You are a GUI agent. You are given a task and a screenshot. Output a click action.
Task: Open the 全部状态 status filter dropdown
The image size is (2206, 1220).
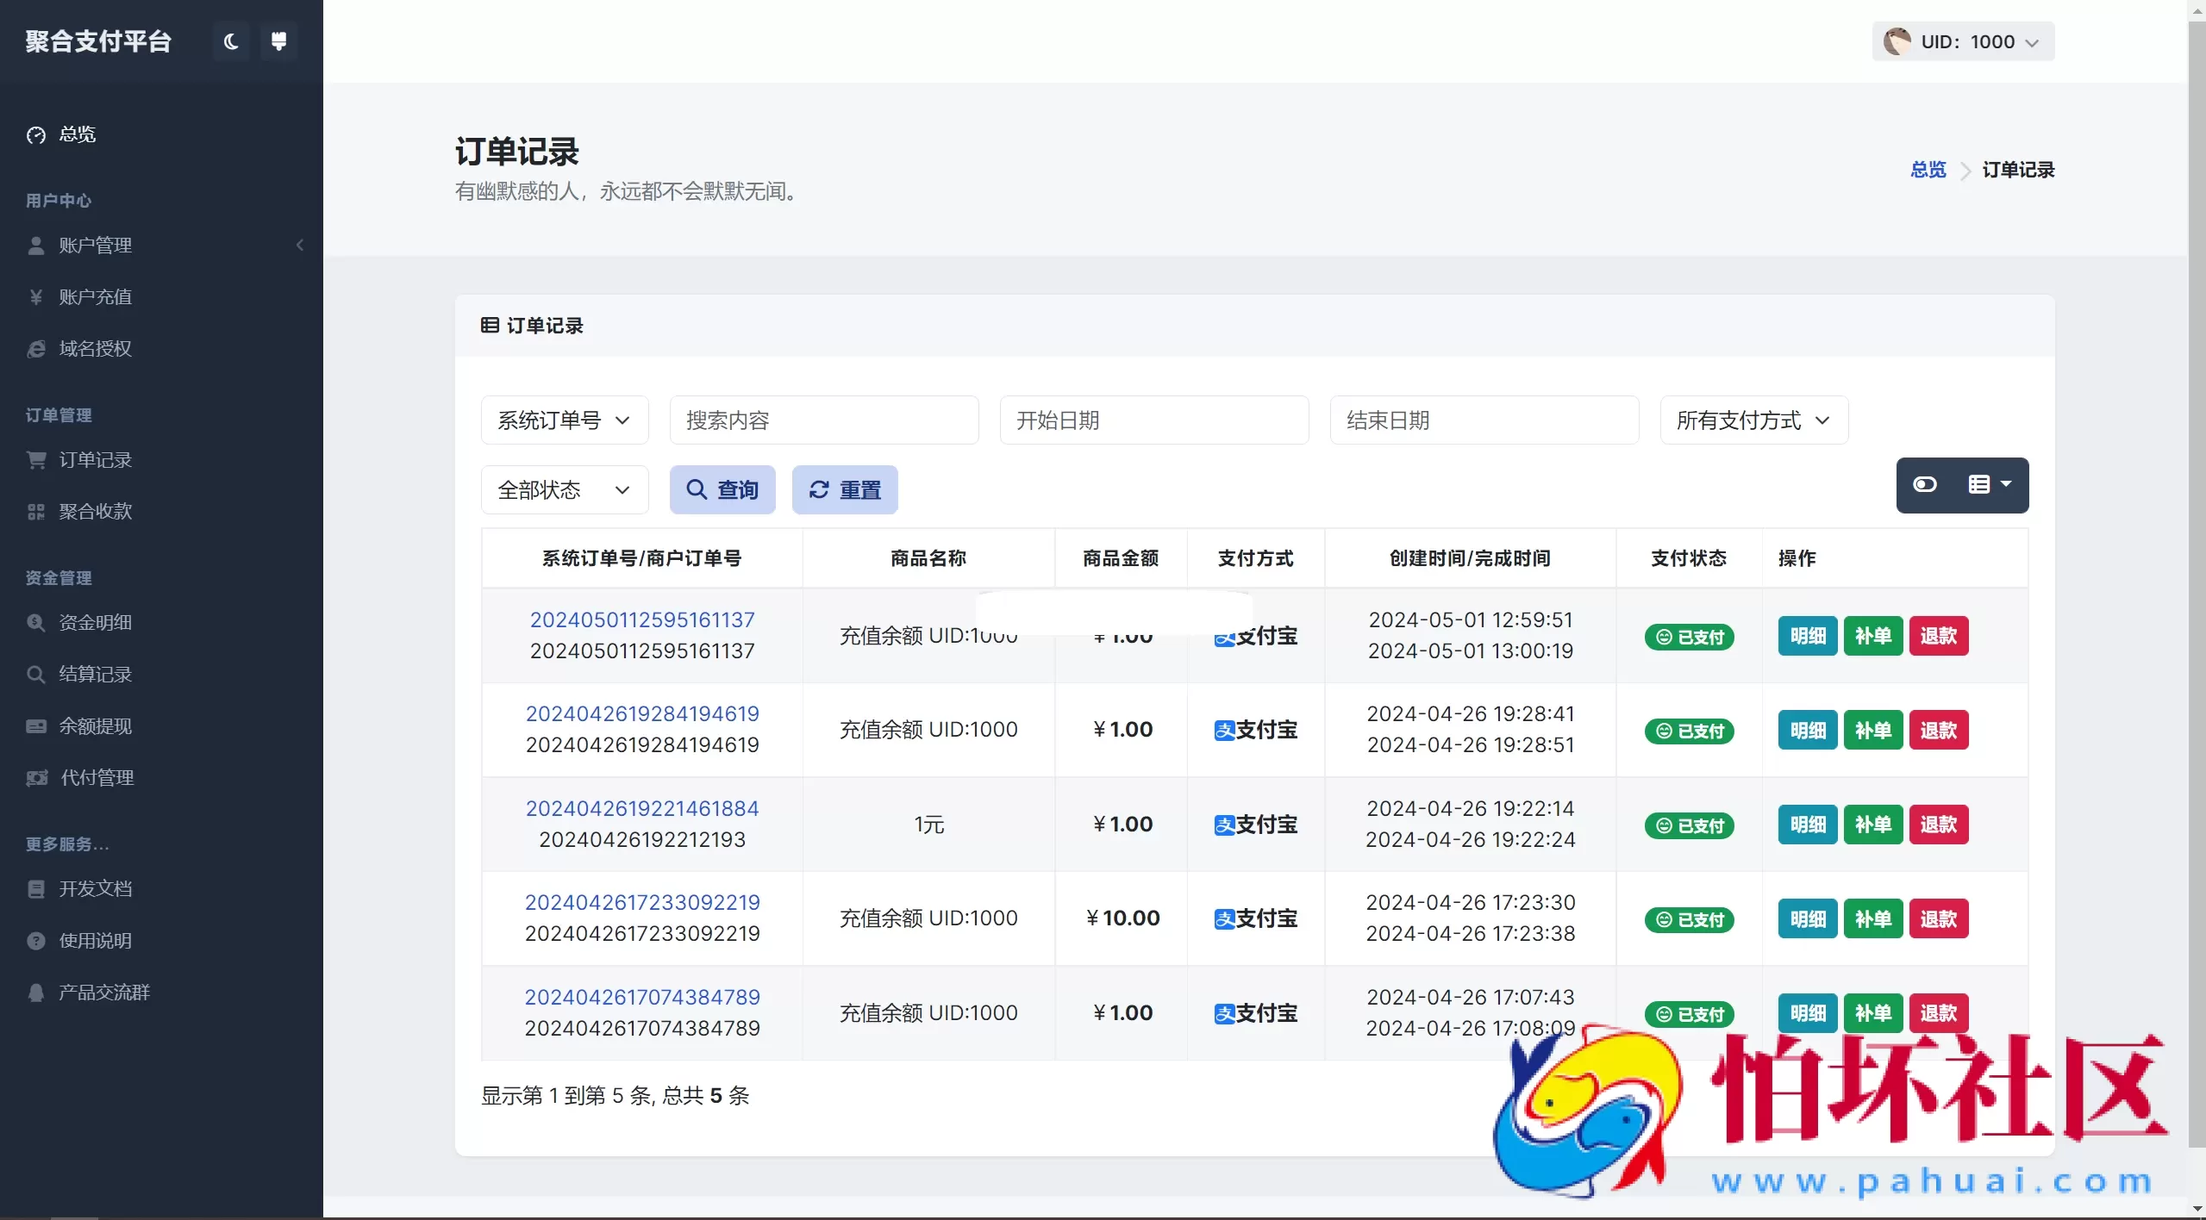(x=564, y=489)
